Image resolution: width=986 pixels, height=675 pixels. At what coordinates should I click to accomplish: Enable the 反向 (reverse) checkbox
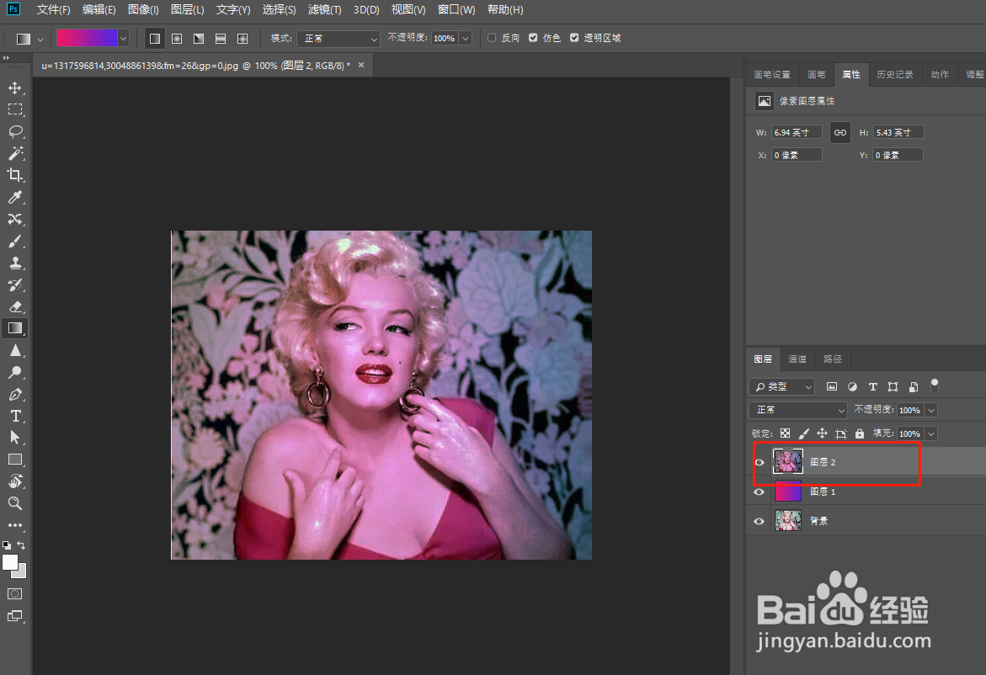pos(492,38)
